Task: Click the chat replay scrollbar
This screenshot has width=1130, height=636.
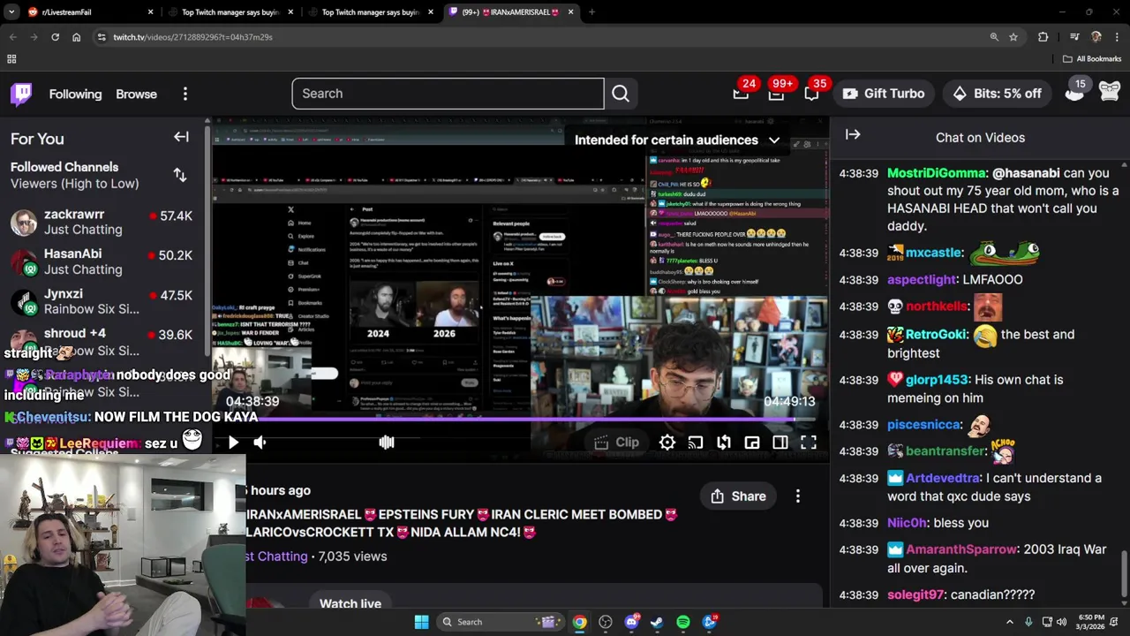Action: pyautogui.click(x=1124, y=574)
